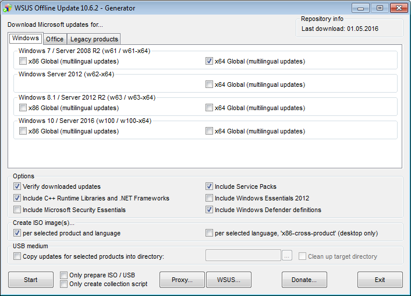Close the WSUS Offline Update window
Screen dimensions: 411x296
399,8
